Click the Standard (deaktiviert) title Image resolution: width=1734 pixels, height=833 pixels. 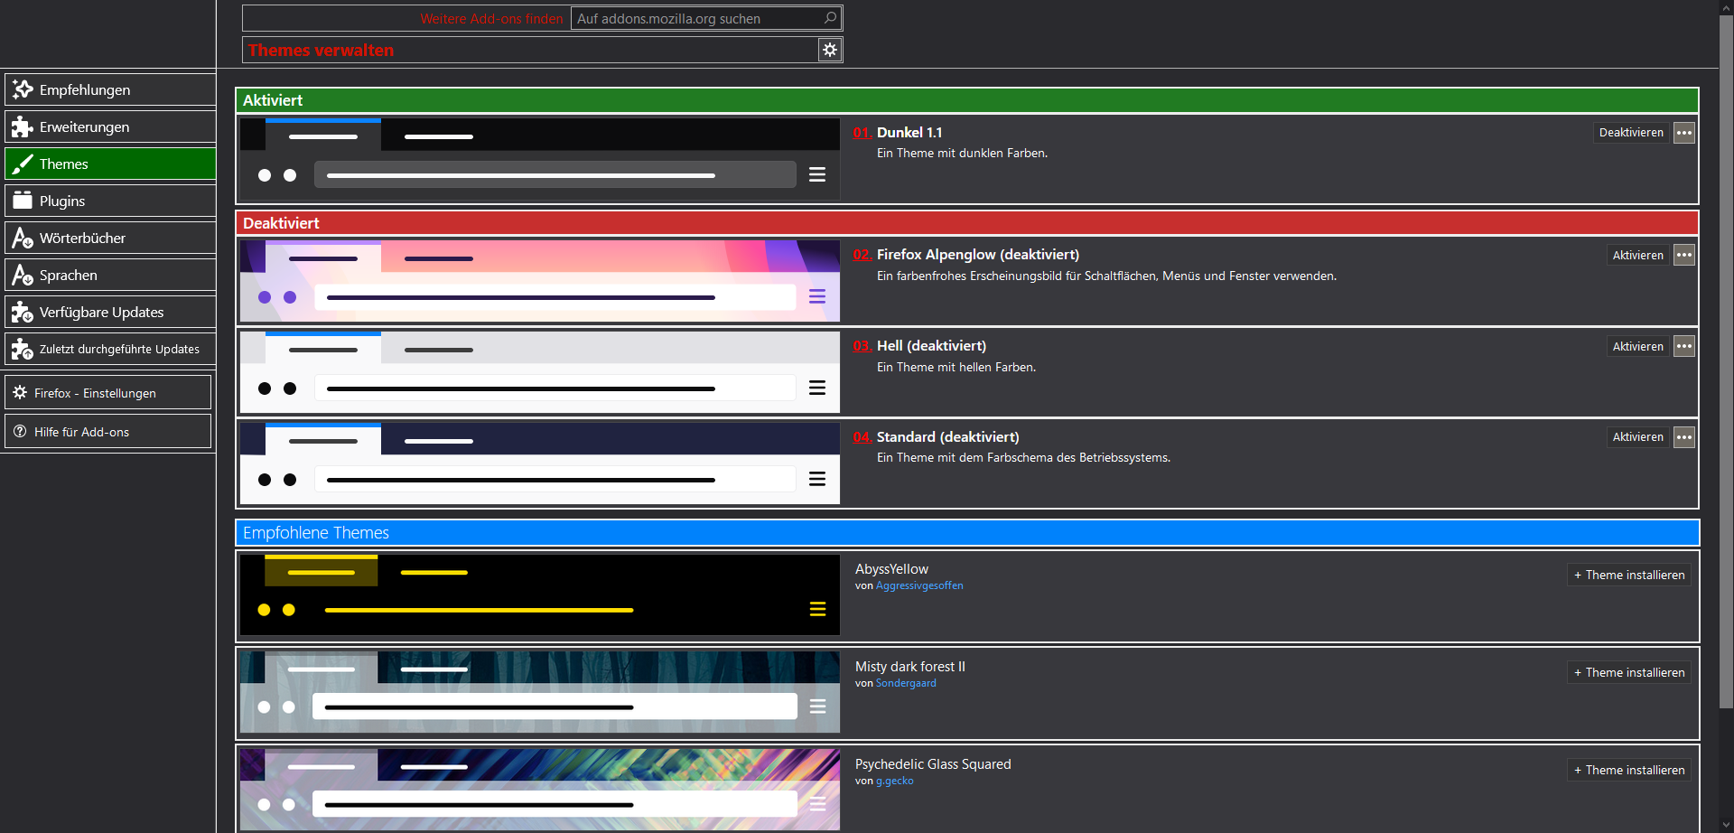click(947, 437)
